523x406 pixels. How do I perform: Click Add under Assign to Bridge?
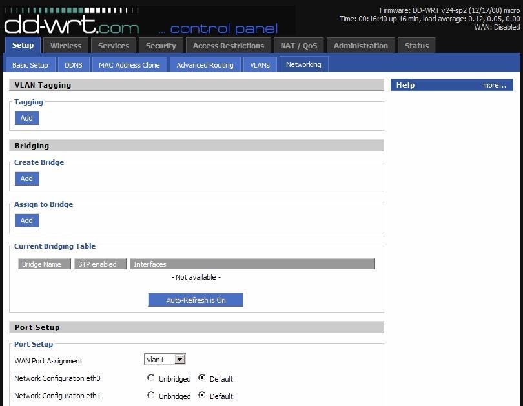pyautogui.click(x=26, y=220)
